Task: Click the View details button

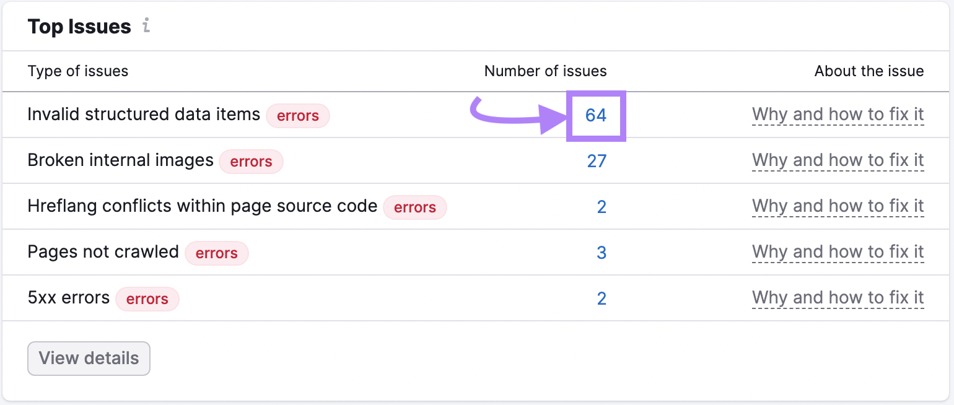Action: [x=88, y=358]
